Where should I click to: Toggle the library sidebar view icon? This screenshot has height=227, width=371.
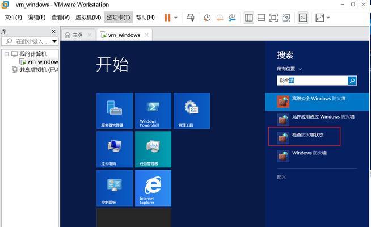(249, 18)
